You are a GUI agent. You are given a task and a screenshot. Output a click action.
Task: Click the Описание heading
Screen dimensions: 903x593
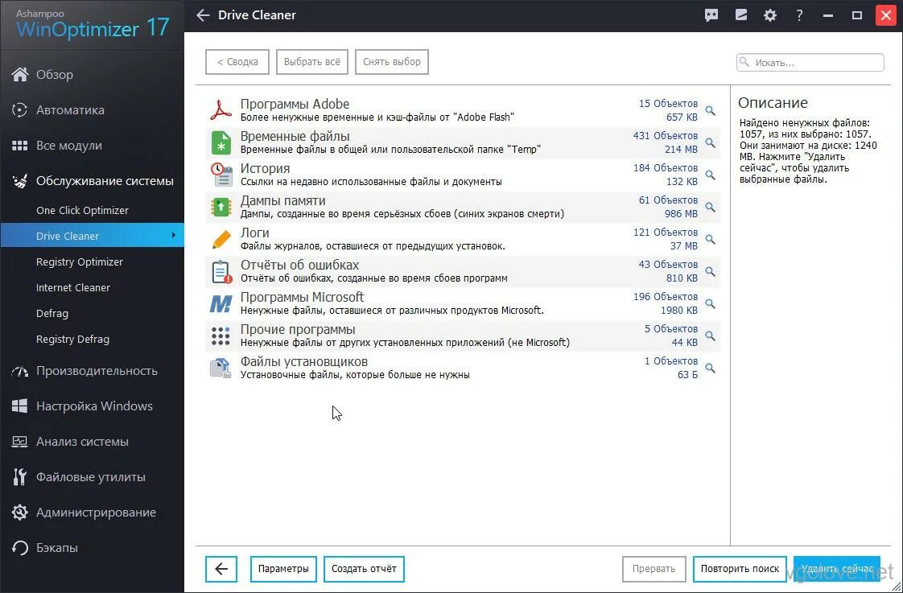click(x=773, y=103)
